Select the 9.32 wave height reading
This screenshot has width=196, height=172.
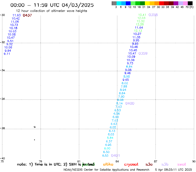coord(10,44)
